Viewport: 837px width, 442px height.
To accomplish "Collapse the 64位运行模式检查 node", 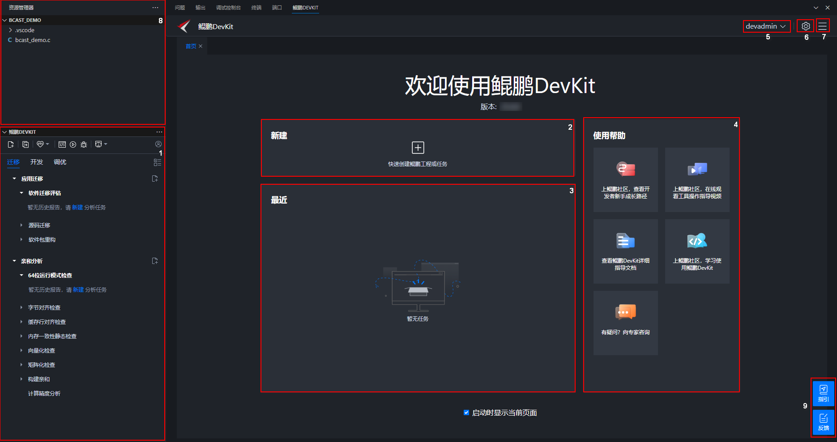I will pyautogui.click(x=21, y=275).
